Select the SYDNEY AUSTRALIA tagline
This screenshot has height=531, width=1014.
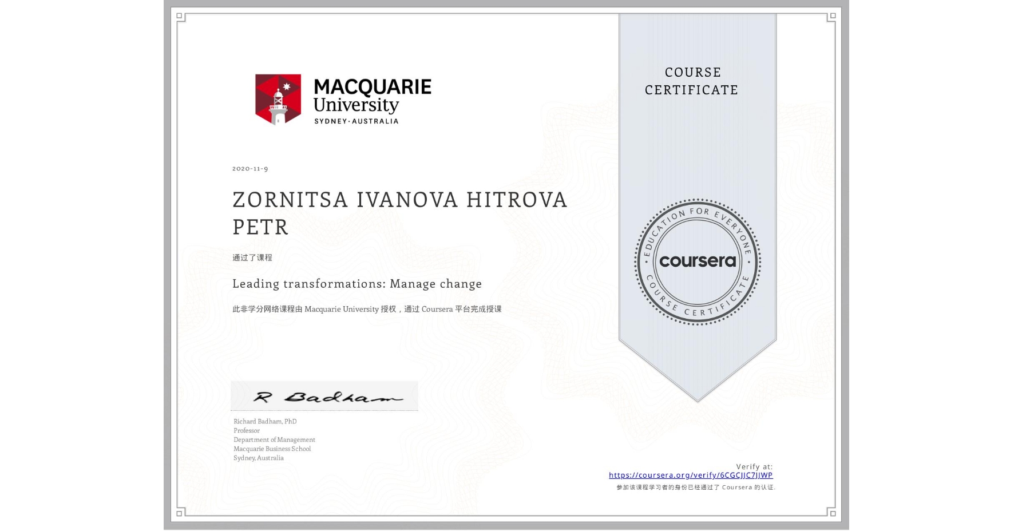click(x=357, y=121)
